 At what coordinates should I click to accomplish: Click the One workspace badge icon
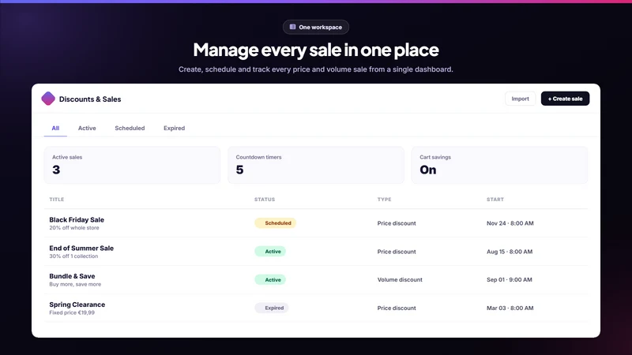292,27
